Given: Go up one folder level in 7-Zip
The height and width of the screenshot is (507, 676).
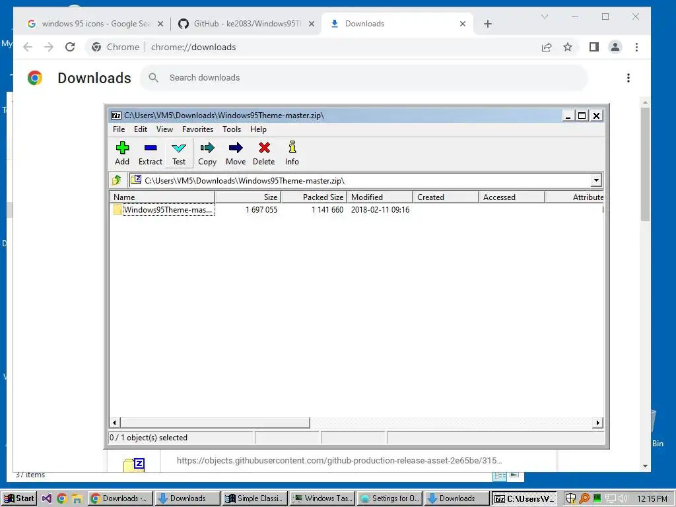Looking at the screenshot, I should tap(117, 180).
